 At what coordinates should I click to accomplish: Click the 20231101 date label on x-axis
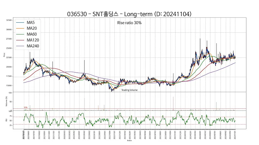175,135
